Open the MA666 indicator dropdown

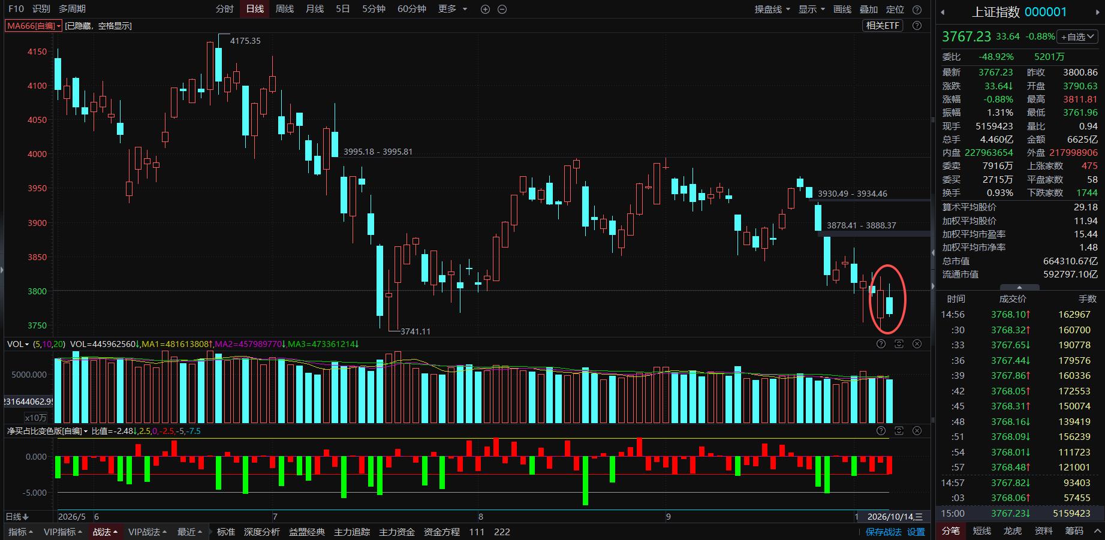34,26
